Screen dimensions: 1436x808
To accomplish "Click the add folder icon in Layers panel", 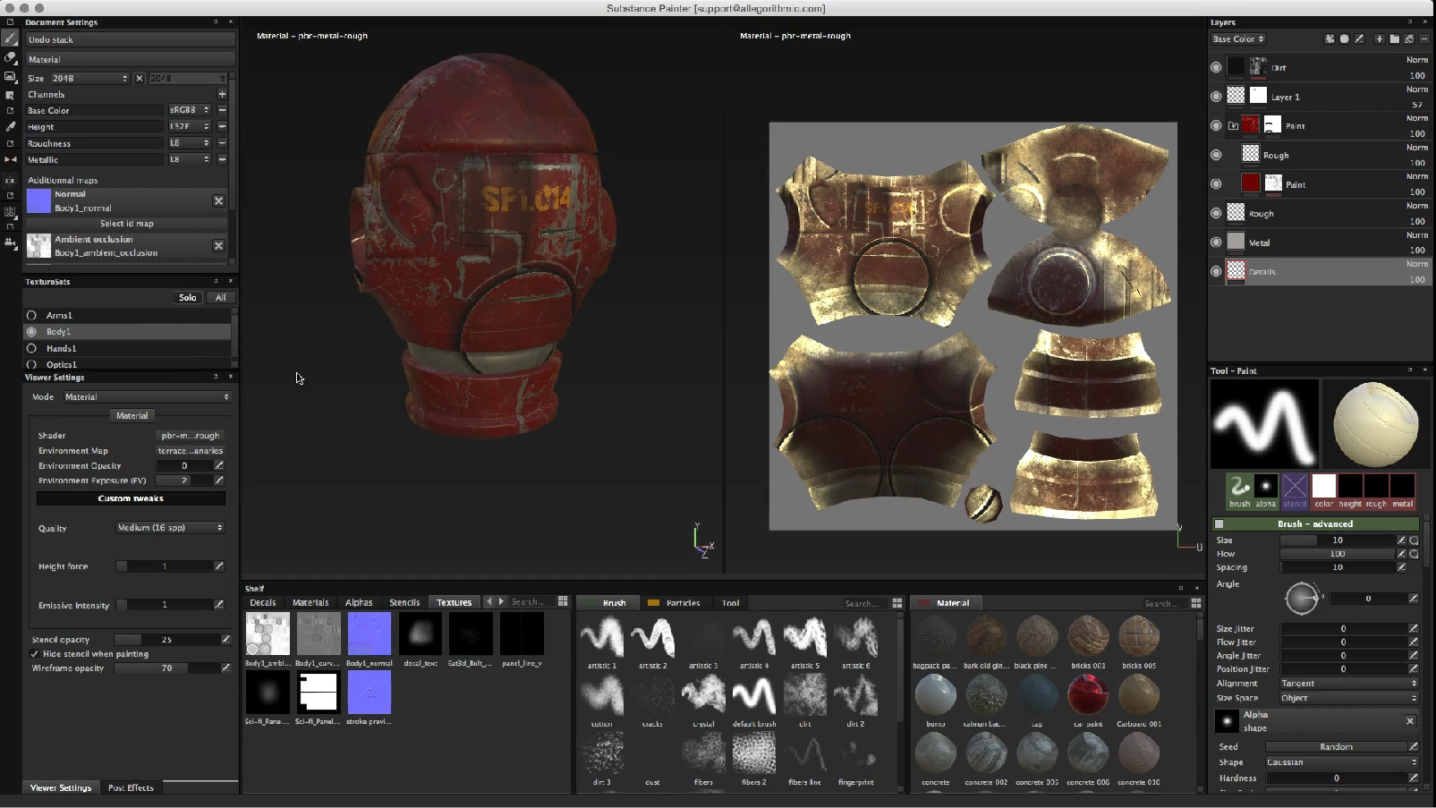I will (x=1394, y=39).
